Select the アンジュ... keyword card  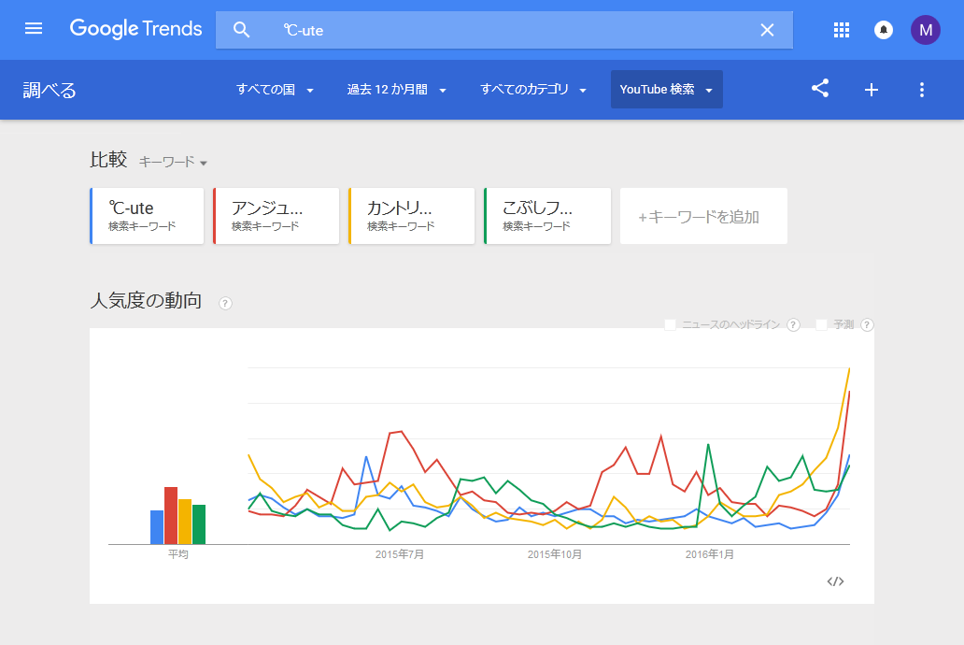[x=276, y=216]
